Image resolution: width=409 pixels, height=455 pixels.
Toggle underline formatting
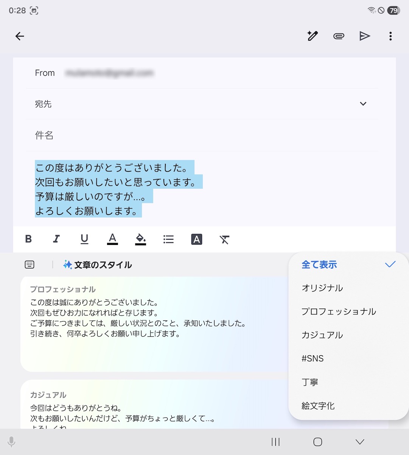click(84, 239)
